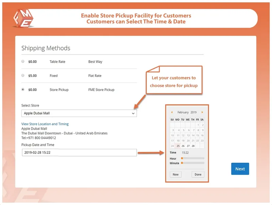Click the Done button in date picker
The height and width of the screenshot is (205, 272).
198,174
